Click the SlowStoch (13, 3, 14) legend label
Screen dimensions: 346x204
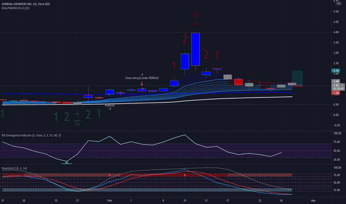click(14, 168)
